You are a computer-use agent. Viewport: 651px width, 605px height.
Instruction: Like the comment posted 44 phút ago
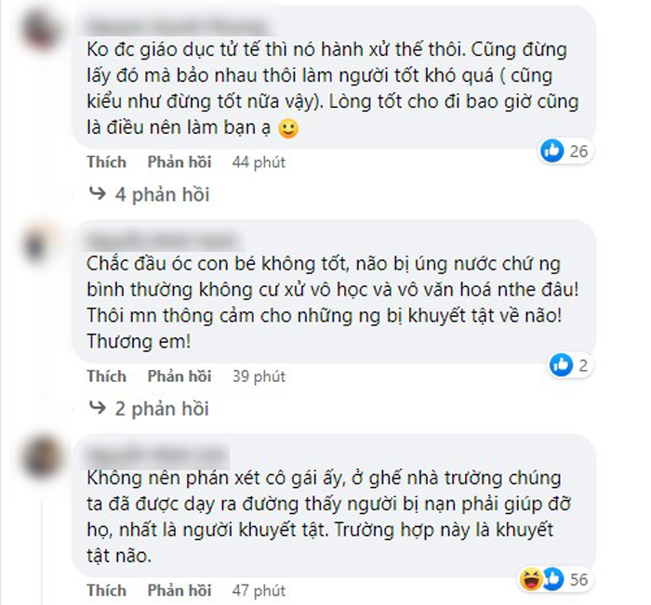click(x=106, y=162)
